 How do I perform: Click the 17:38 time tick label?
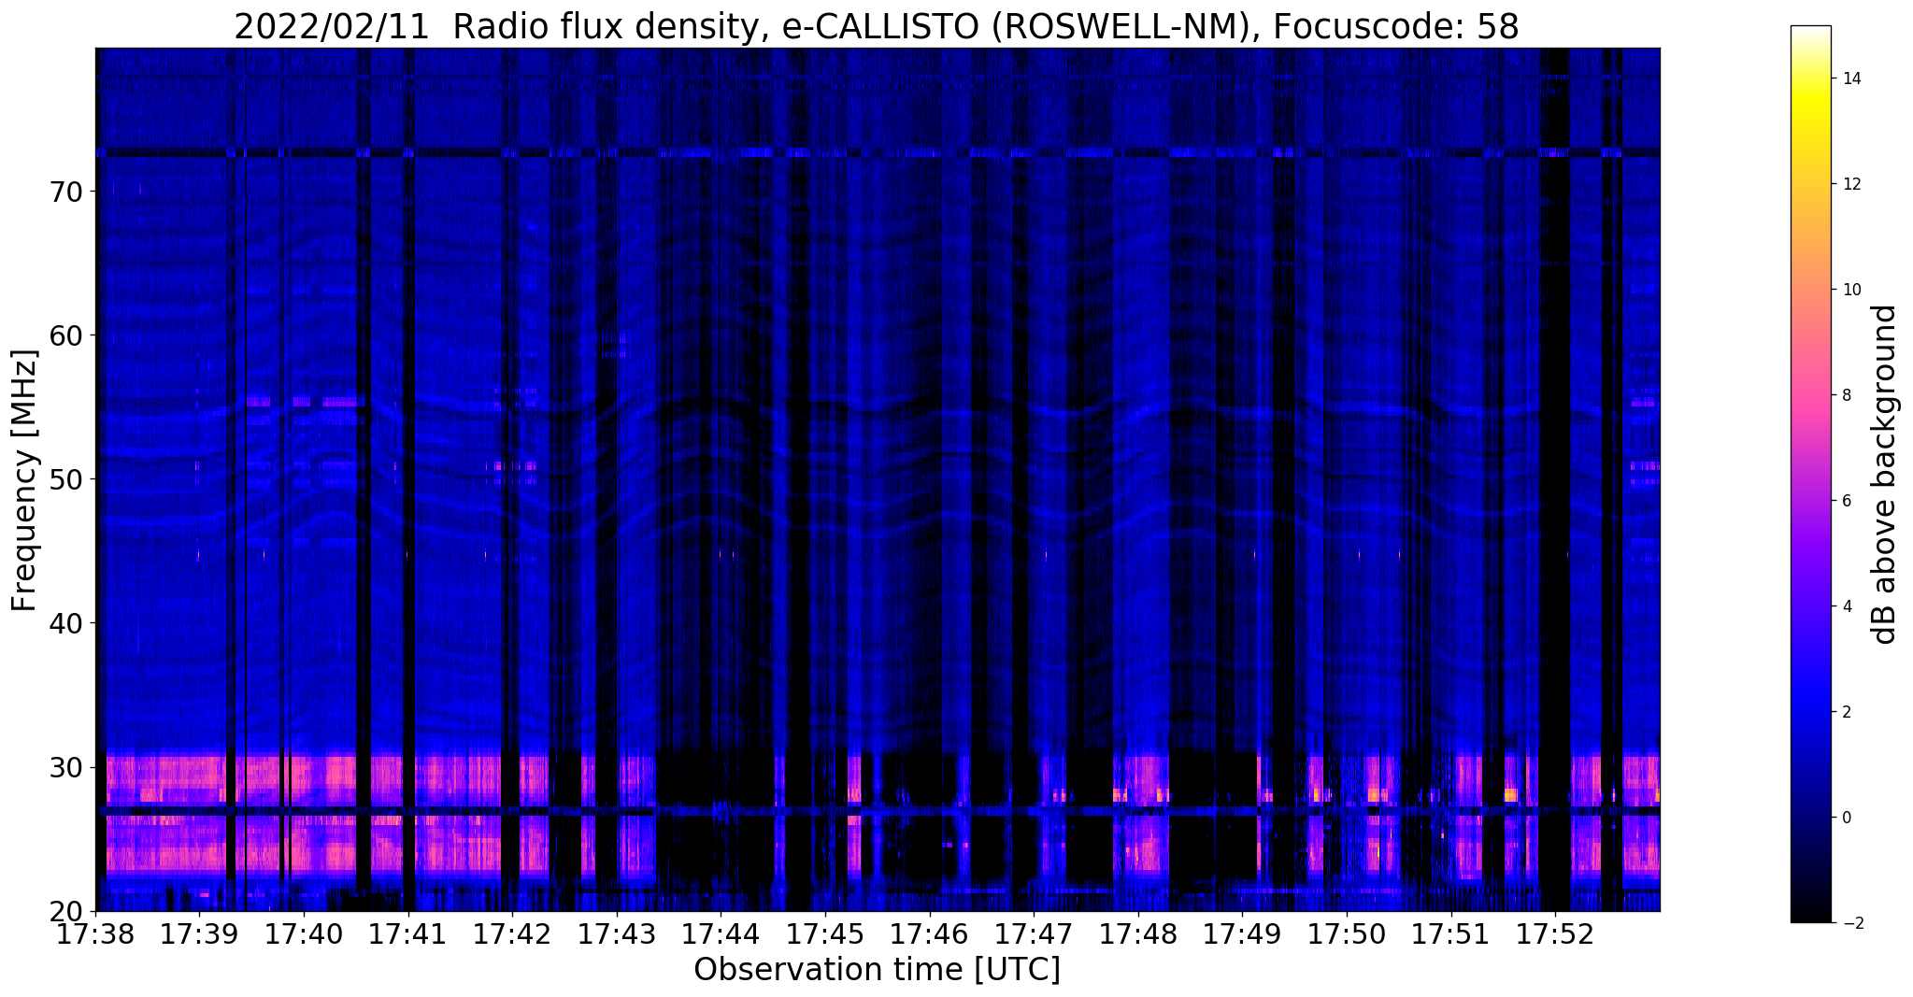coord(95,934)
